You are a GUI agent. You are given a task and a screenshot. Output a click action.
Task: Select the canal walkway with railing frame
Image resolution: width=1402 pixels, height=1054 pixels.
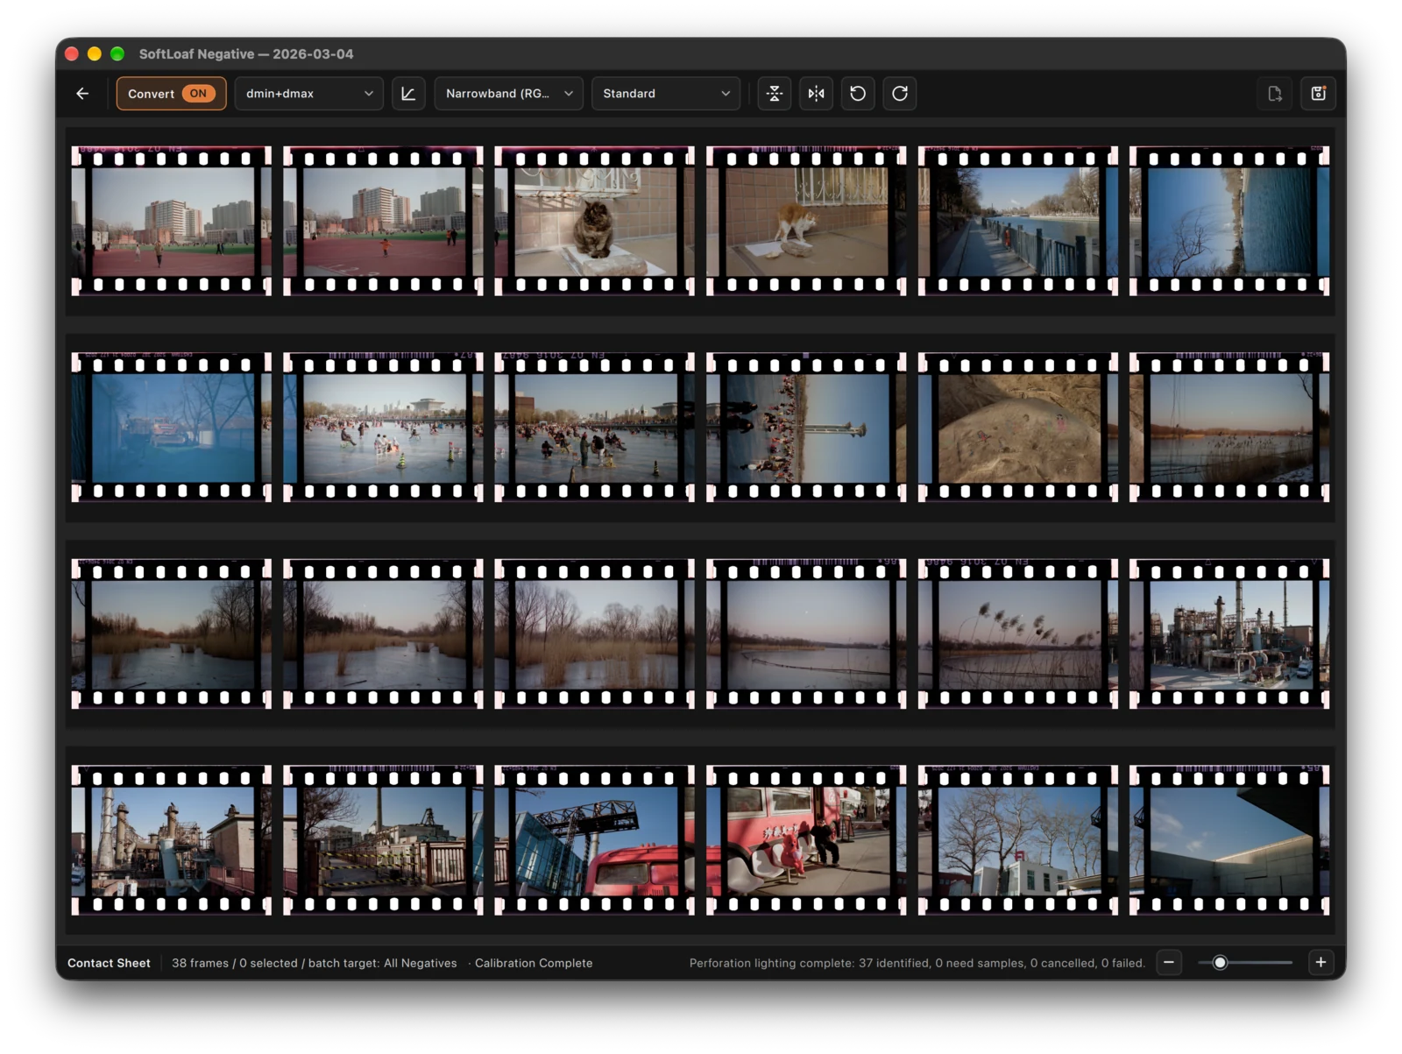[x=1018, y=221]
